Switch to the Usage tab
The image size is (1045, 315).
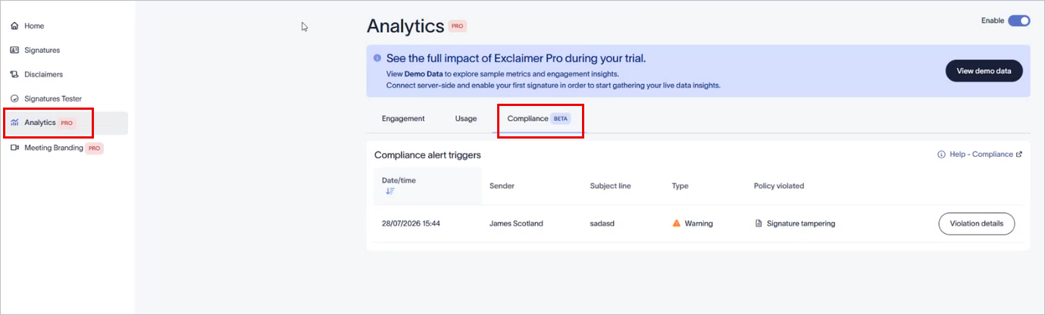tap(466, 119)
